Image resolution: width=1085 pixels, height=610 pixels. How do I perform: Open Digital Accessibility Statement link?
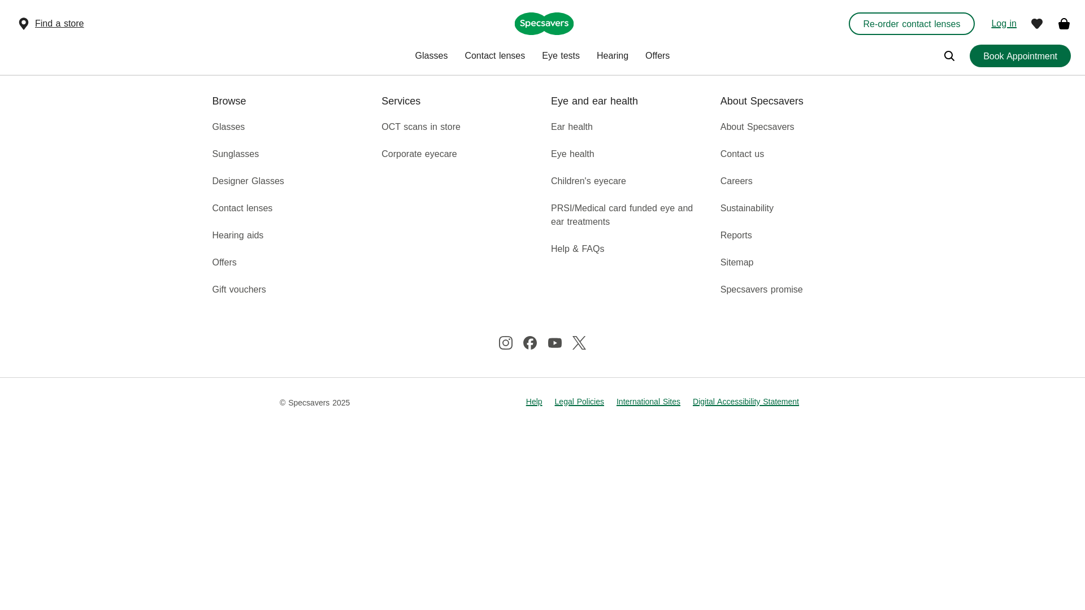[x=745, y=402]
